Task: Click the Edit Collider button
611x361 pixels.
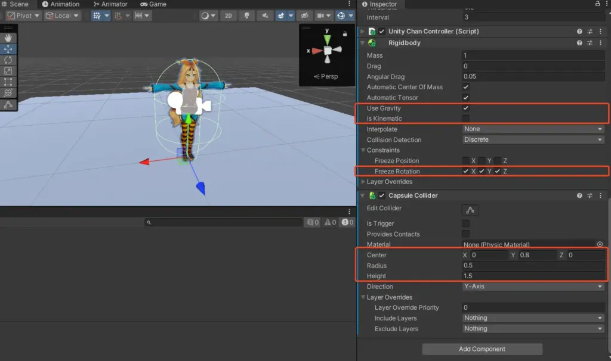Action: tap(470, 210)
